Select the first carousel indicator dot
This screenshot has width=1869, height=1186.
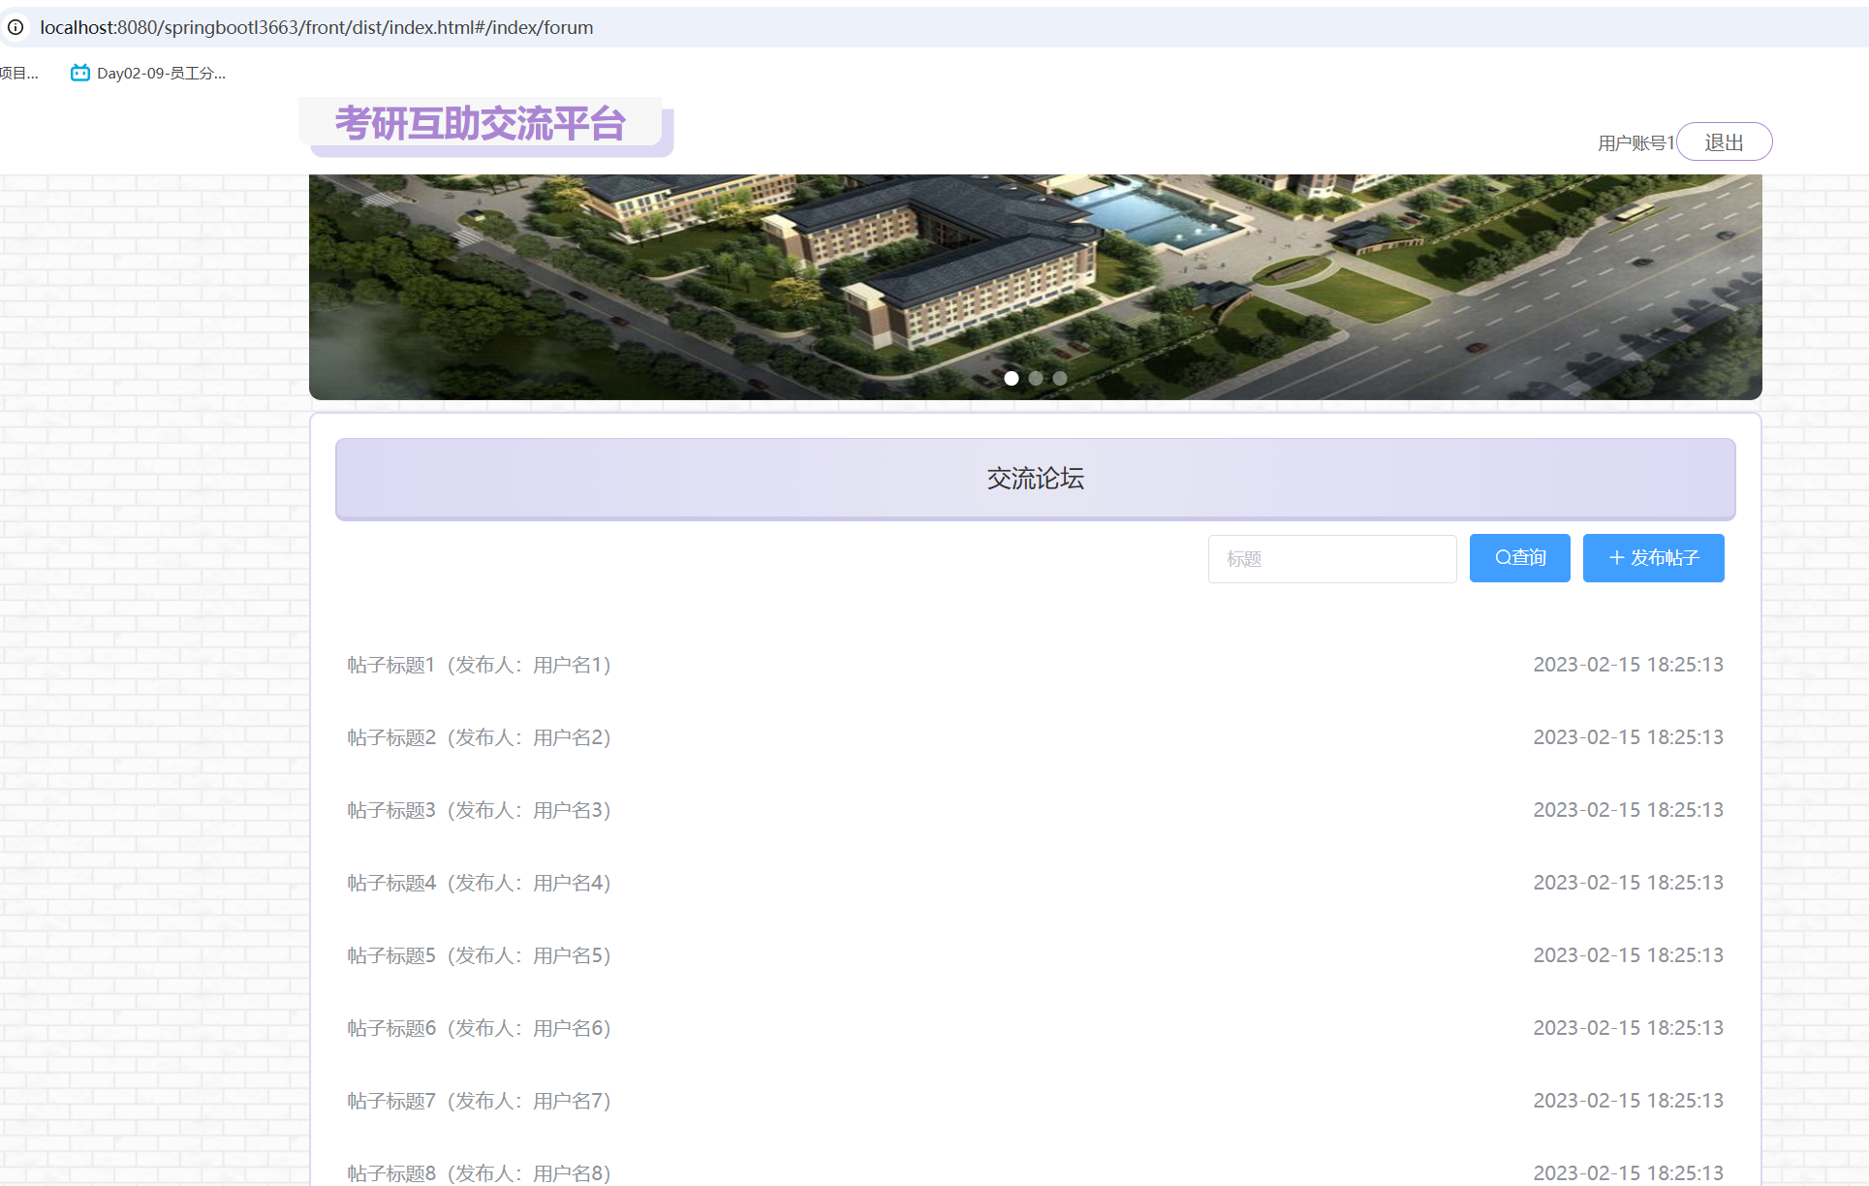point(1011,379)
